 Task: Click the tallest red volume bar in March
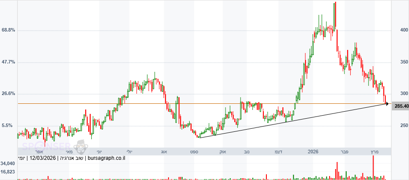pos(373,167)
